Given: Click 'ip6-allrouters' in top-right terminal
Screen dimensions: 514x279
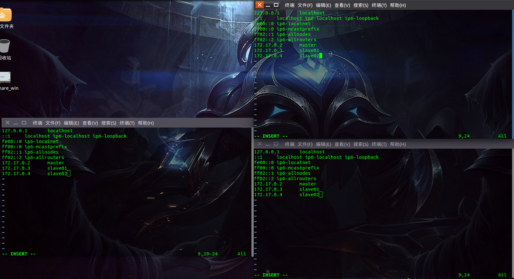Looking at the screenshot, I should point(296,40).
